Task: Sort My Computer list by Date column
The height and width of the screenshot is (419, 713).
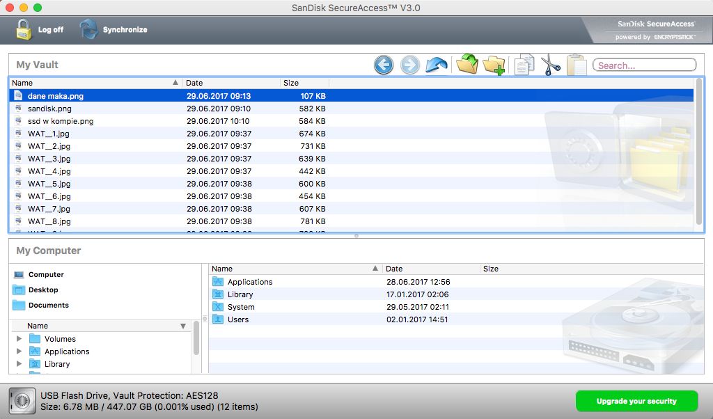Action: click(x=431, y=269)
